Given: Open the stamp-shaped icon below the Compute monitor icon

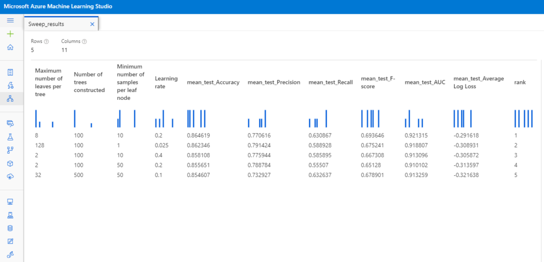Looking at the screenshot, I should pos(11,215).
